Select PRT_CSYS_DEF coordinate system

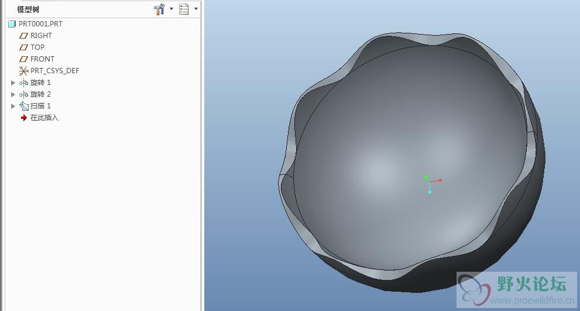[55, 71]
